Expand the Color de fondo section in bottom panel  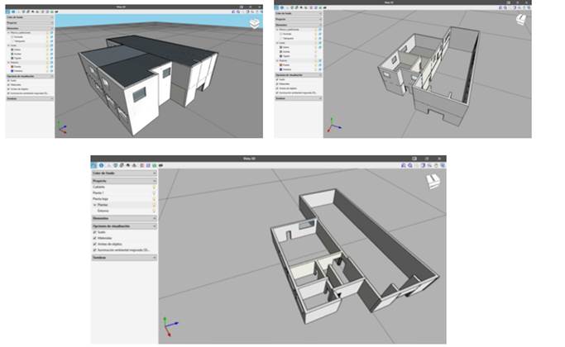(124, 173)
